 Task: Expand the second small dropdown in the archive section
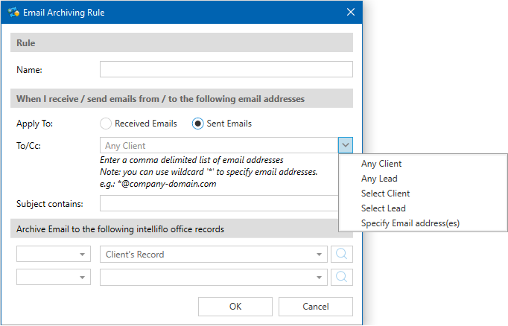tap(53, 277)
